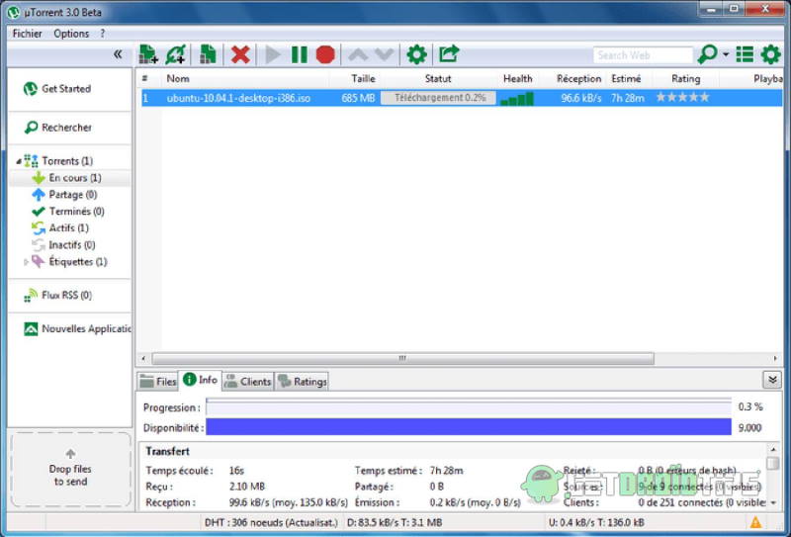
Task: Pause the torrent with the pause icon
Action: (x=300, y=54)
